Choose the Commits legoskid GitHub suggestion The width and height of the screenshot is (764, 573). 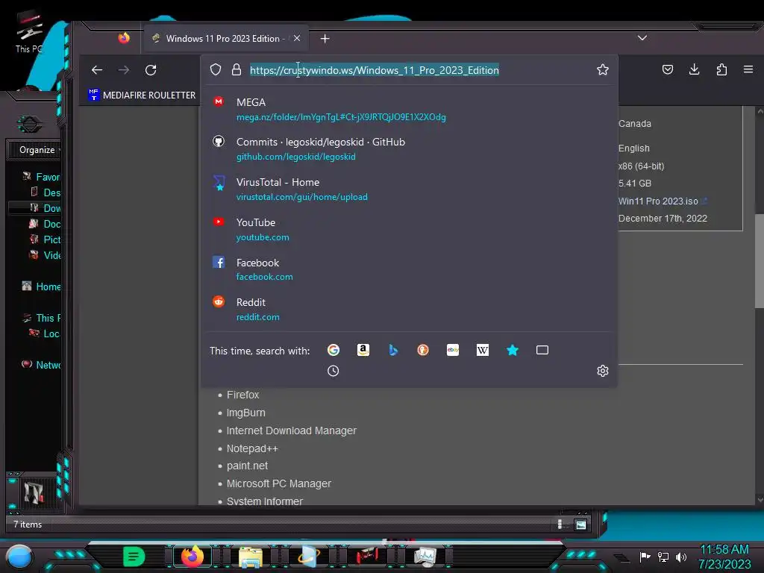pos(410,149)
